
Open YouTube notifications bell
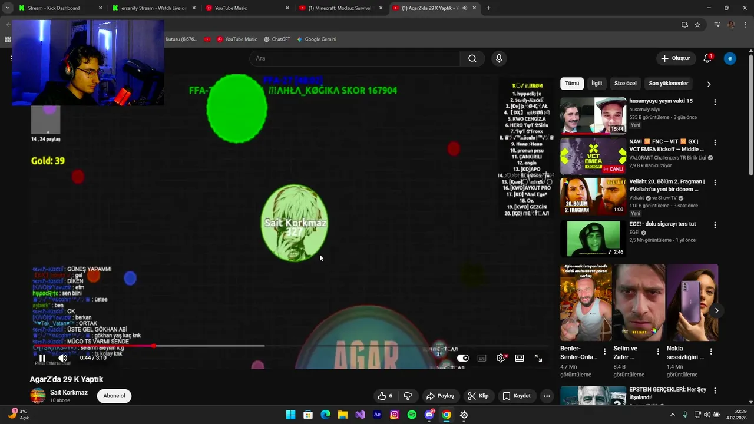(x=707, y=58)
